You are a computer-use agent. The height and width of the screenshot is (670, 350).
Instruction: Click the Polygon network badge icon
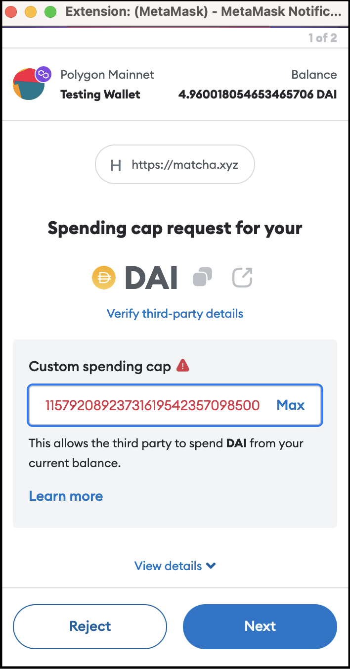point(44,74)
